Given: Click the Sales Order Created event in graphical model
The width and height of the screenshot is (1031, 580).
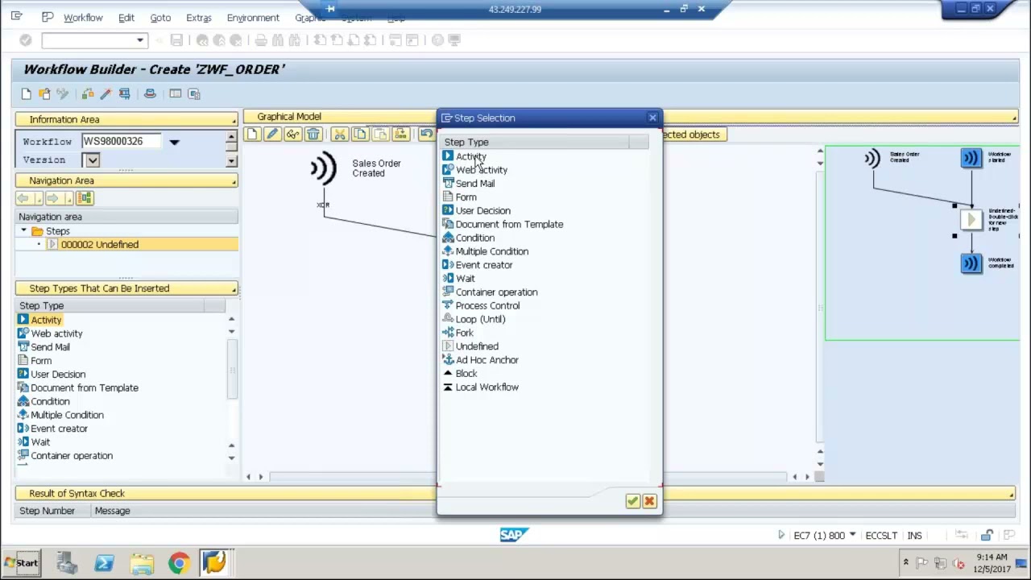Looking at the screenshot, I should click(323, 168).
